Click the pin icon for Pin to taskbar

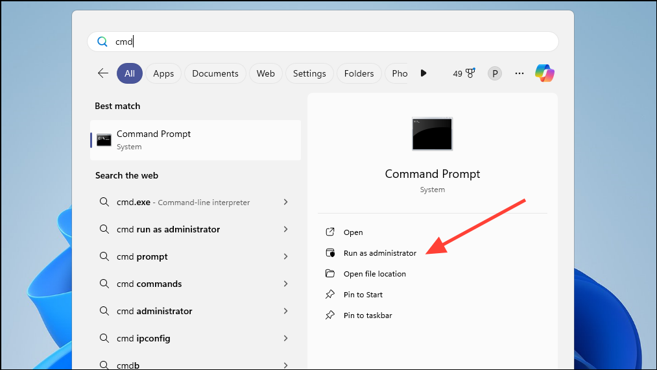pos(330,315)
